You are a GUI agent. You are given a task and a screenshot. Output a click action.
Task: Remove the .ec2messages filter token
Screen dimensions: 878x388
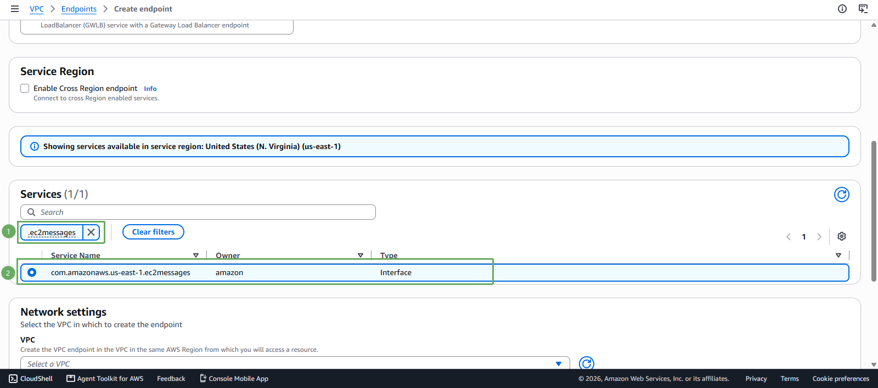pos(91,232)
